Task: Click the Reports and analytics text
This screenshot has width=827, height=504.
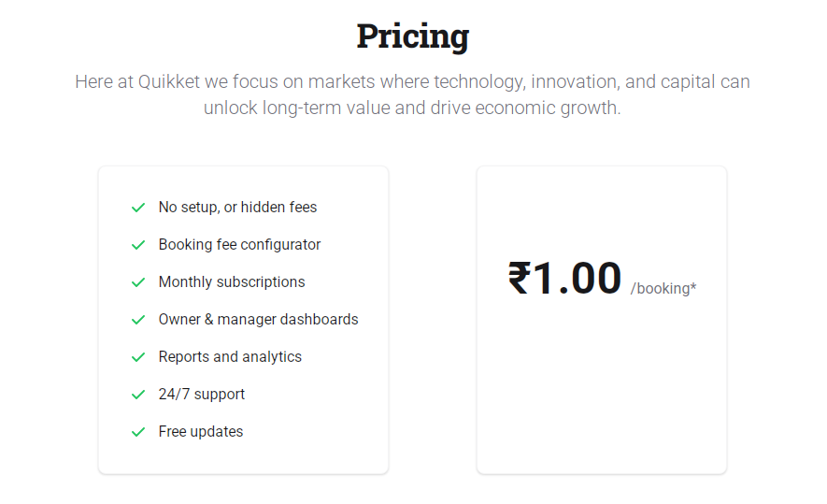Action: (230, 357)
